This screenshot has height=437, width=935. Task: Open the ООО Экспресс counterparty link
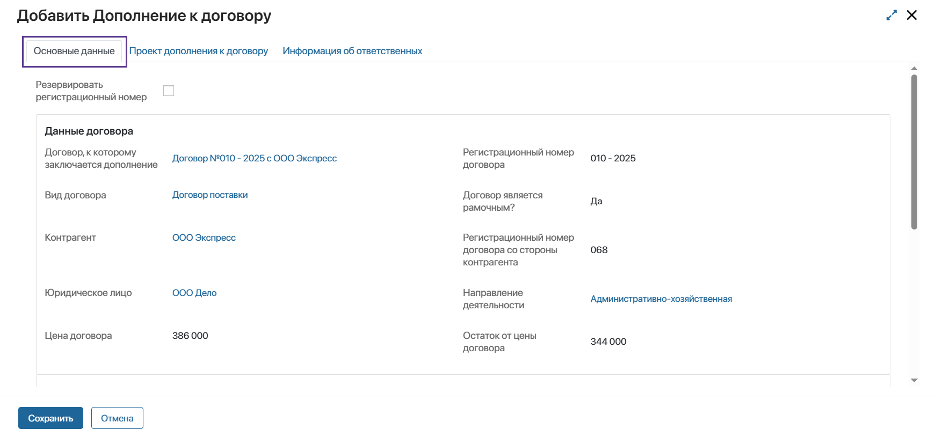[204, 238]
